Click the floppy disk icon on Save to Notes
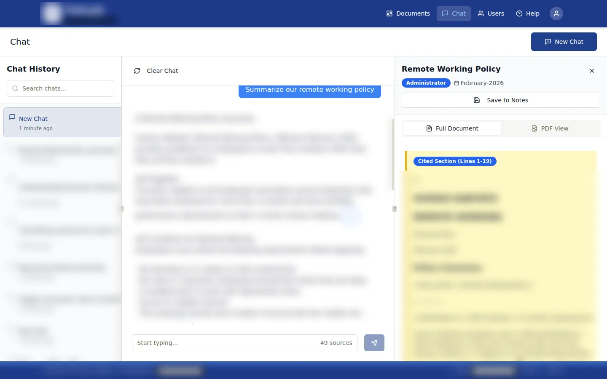The width and height of the screenshot is (607, 379). coord(477,100)
